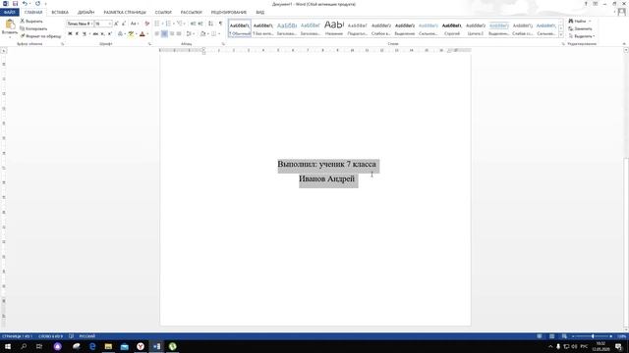Toggle show paragraph marks (¶)
Image resolution: width=629 pixels, height=353 pixels.
[220, 24]
